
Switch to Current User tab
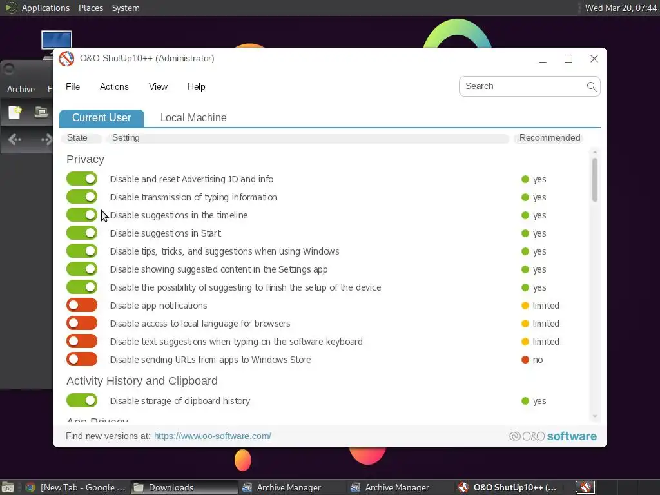click(101, 118)
